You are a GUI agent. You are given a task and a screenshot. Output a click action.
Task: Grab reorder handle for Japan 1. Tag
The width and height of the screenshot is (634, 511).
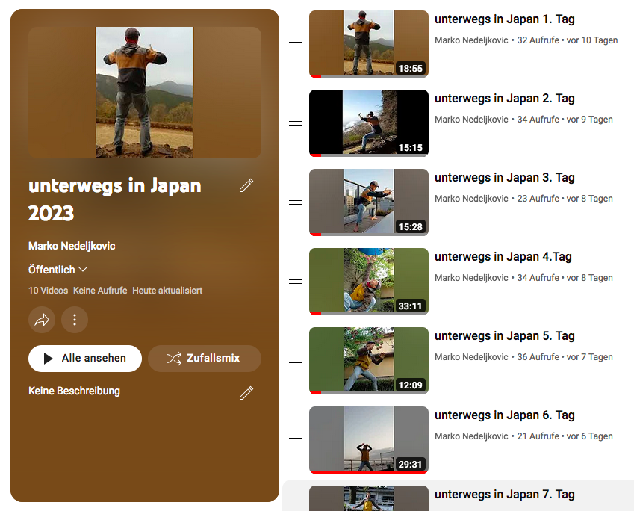tap(296, 43)
